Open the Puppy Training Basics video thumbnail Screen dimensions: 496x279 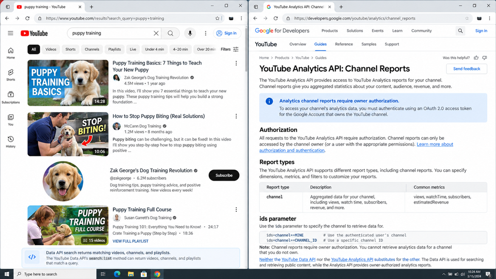pos(68,83)
